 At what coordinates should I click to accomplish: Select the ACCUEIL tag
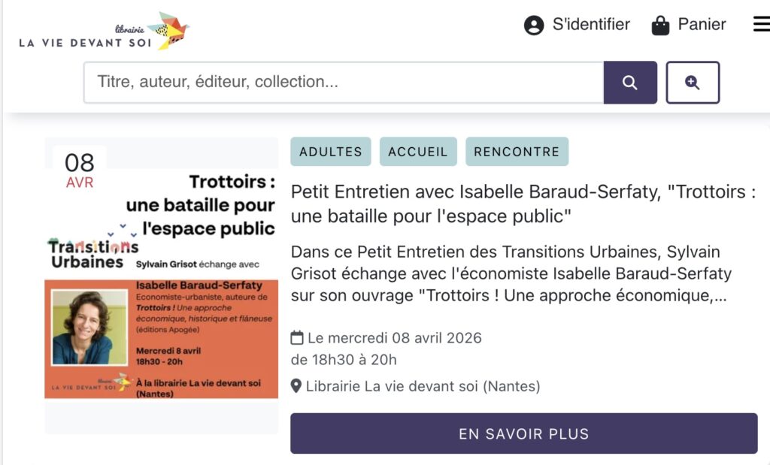[x=418, y=152]
